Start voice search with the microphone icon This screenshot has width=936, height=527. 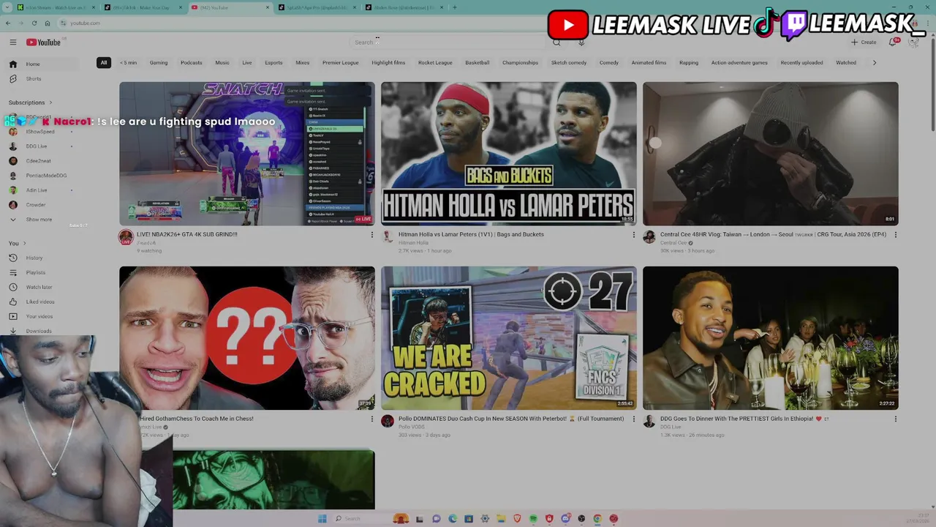click(x=581, y=42)
